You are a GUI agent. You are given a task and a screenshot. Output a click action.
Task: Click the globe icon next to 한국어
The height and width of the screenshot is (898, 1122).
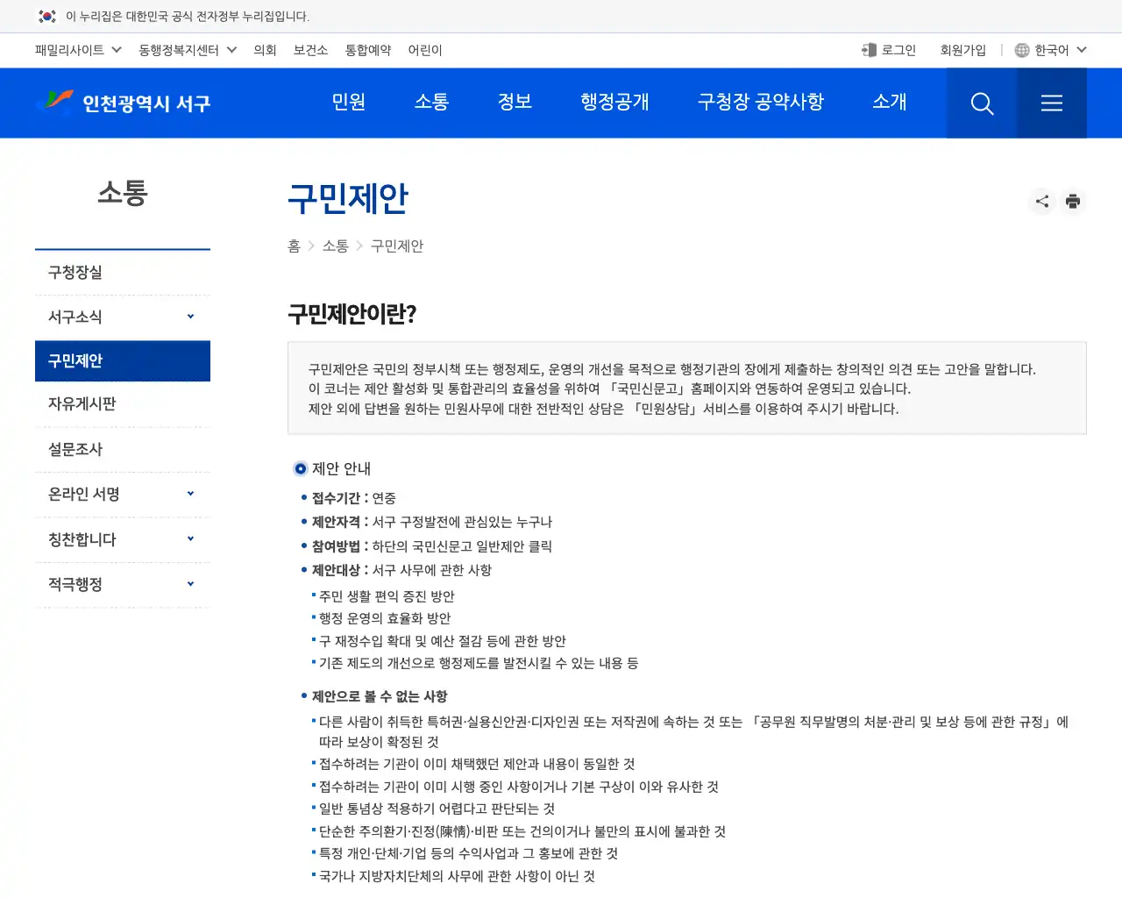click(1021, 50)
